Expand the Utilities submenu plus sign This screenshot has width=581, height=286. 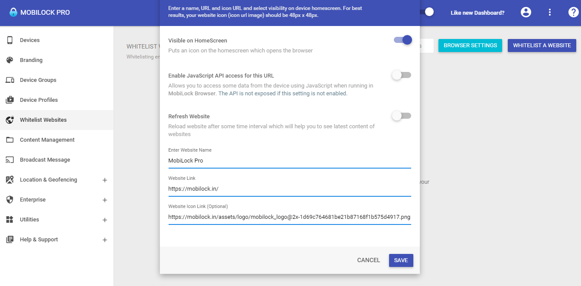105,220
